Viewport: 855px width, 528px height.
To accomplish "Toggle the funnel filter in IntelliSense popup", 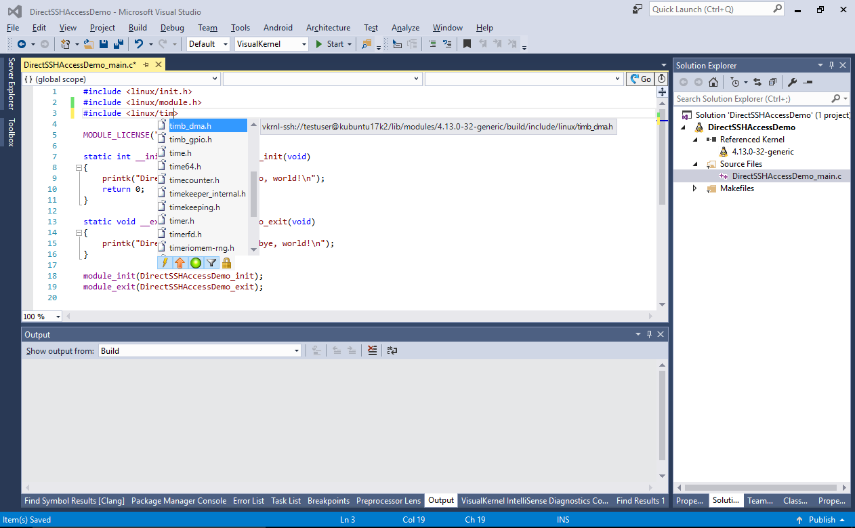I will (211, 263).
